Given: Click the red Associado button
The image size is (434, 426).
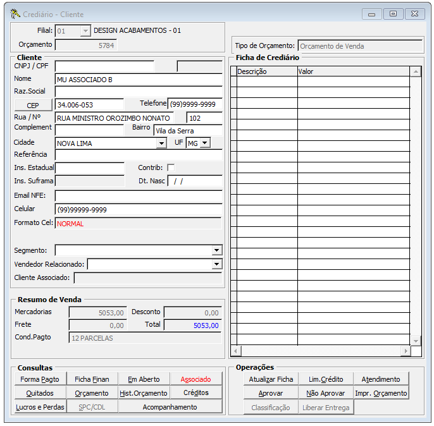Looking at the screenshot, I should (x=195, y=379).
